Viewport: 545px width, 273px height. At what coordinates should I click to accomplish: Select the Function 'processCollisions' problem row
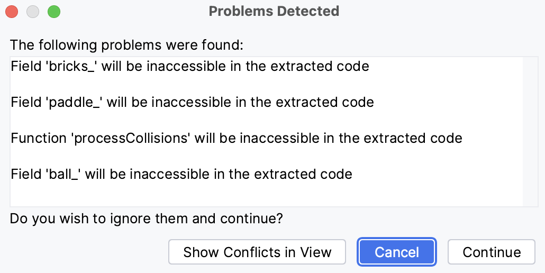(237, 138)
